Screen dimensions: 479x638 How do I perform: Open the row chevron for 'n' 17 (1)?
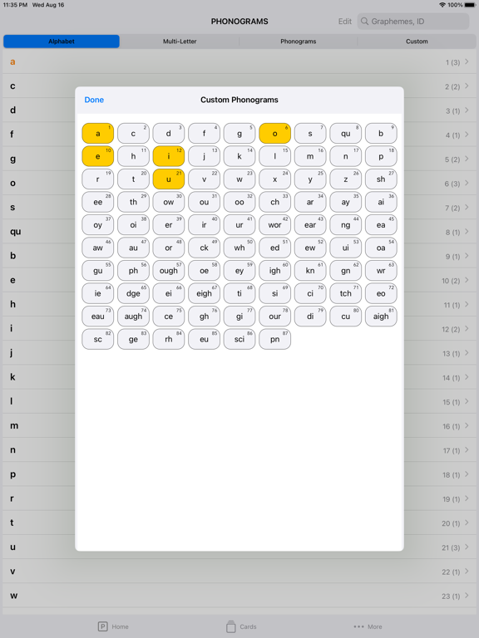467,450
